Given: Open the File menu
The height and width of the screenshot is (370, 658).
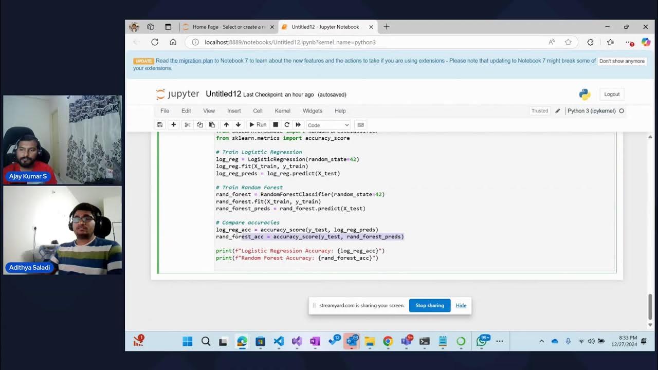Looking at the screenshot, I should 164,111.
